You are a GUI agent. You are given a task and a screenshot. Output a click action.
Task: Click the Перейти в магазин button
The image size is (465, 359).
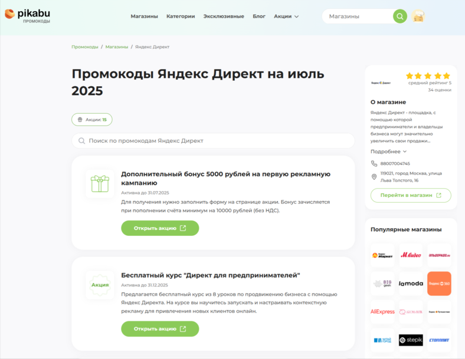point(411,195)
